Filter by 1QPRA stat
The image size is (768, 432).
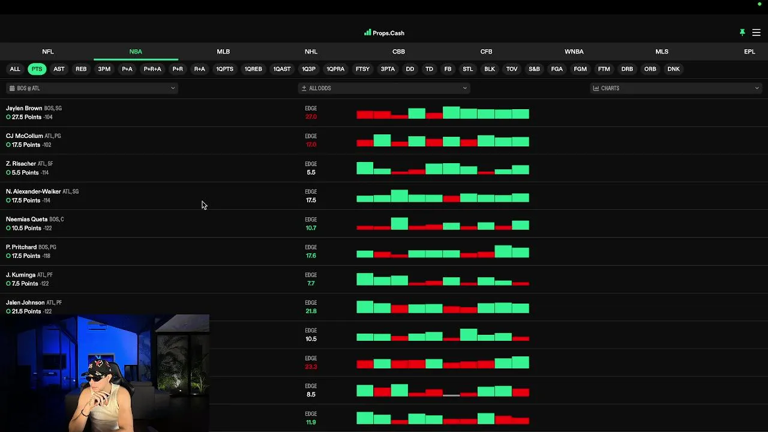tap(335, 69)
